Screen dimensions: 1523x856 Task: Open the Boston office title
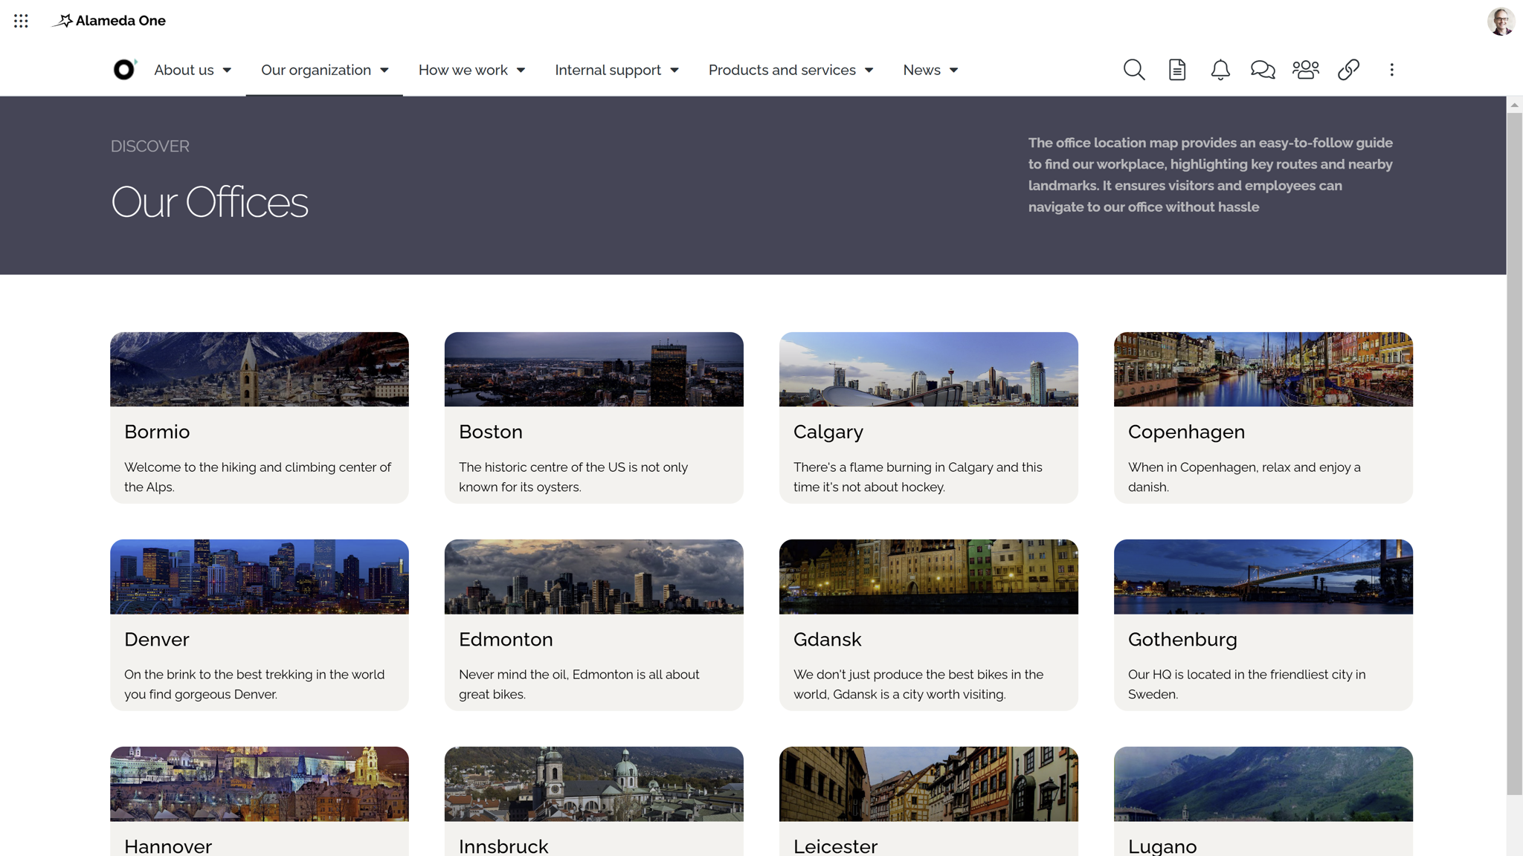[x=491, y=432]
